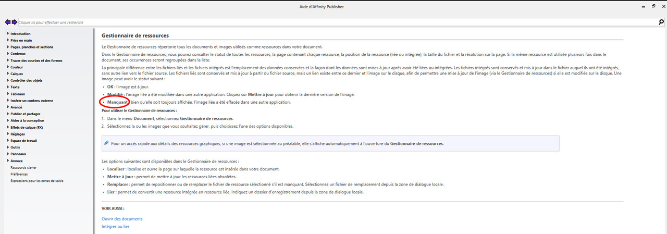Expand the Couleur topic arrow
The height and width of the screenshot is (234, 667).
pyautogui.click(x=8, y=67)
